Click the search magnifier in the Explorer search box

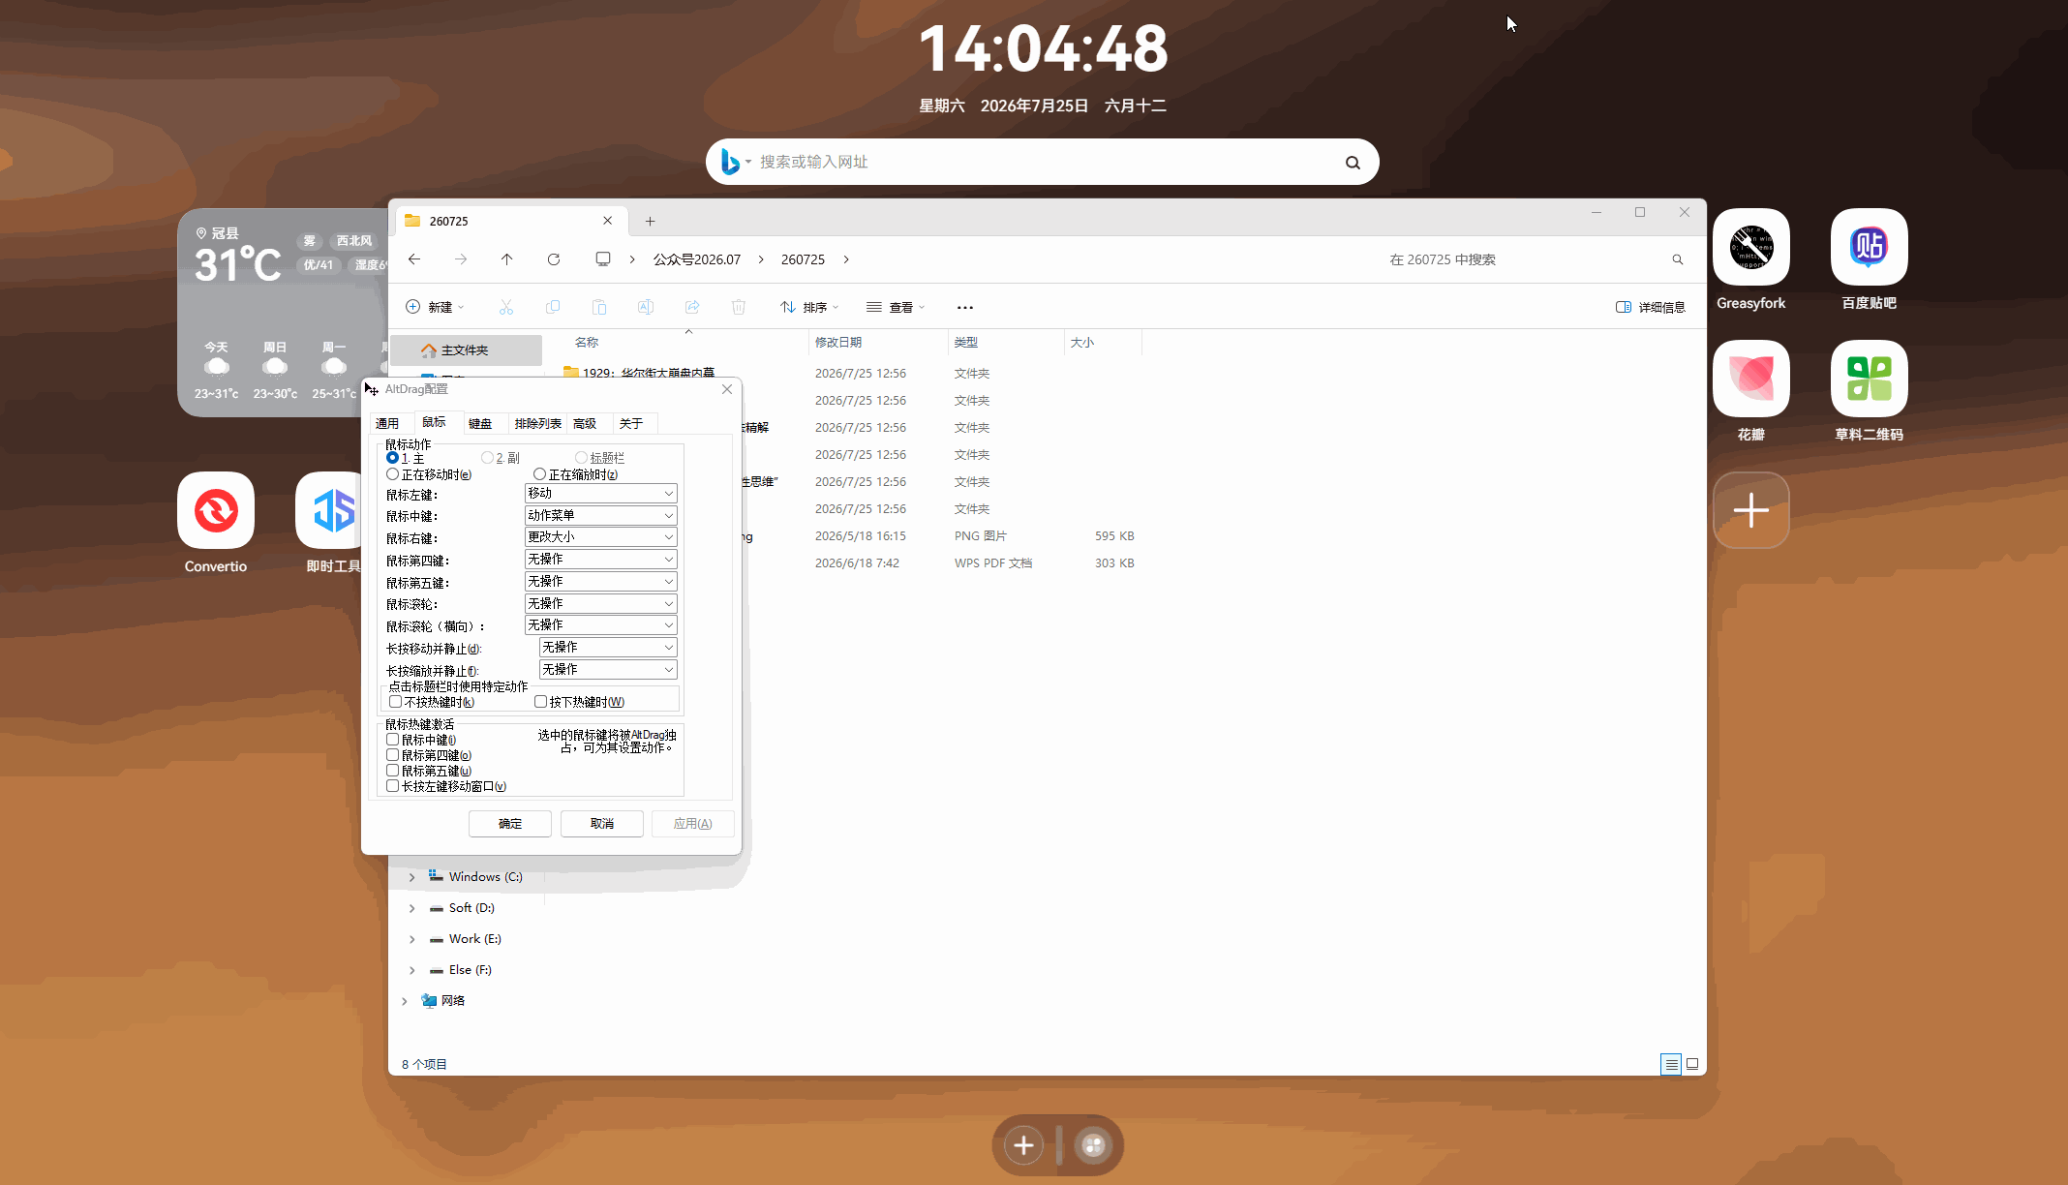[1678, 259]
